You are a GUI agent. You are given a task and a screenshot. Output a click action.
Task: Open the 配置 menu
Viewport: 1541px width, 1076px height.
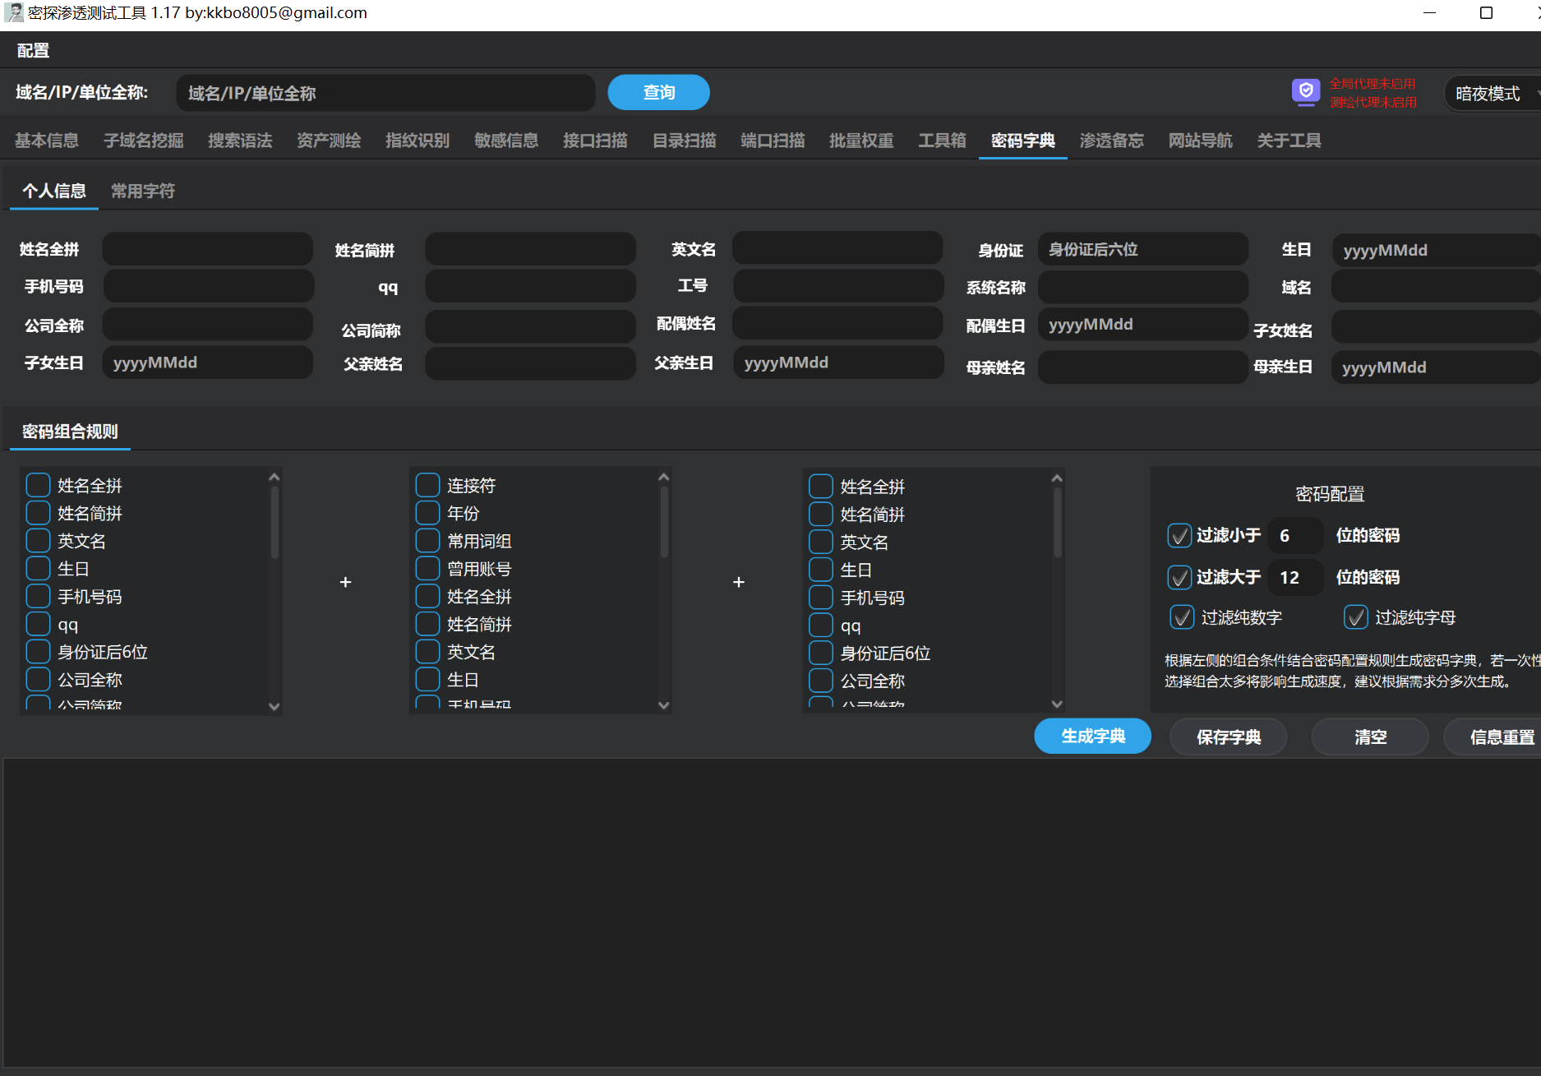click(x=33, y=50)
